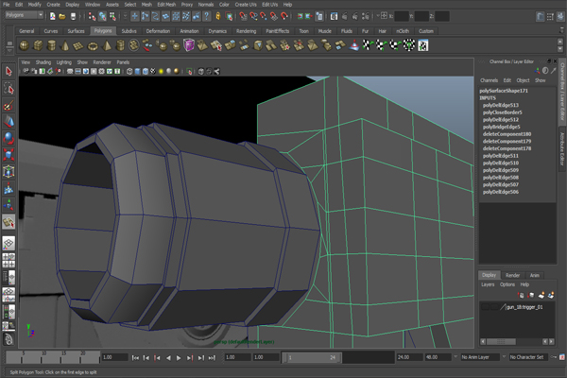
Task: Open Options menu in Layer Editor
Action: pyautogui.click(x=507, y=284)
